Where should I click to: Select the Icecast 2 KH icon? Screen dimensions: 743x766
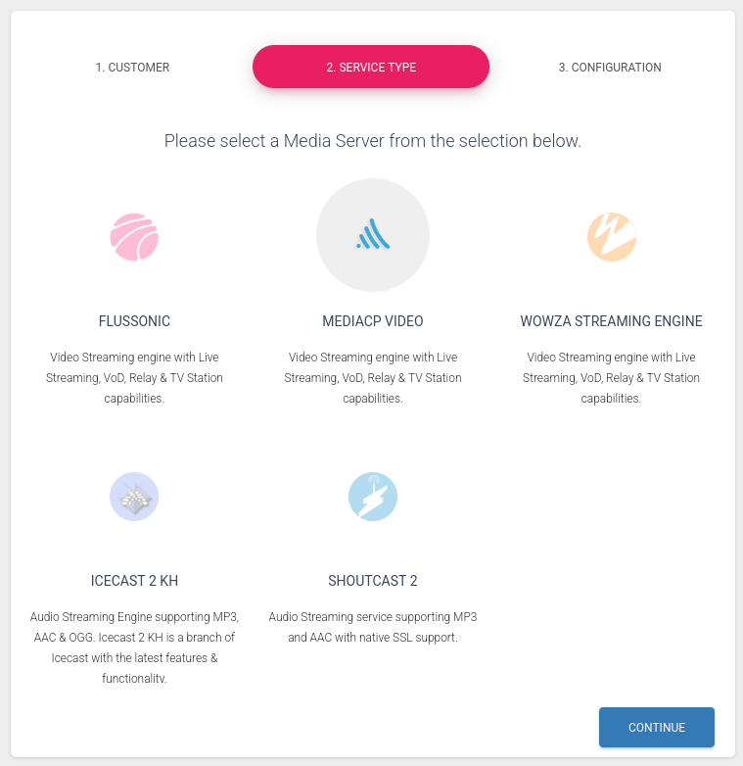click(x=134, y=497)
